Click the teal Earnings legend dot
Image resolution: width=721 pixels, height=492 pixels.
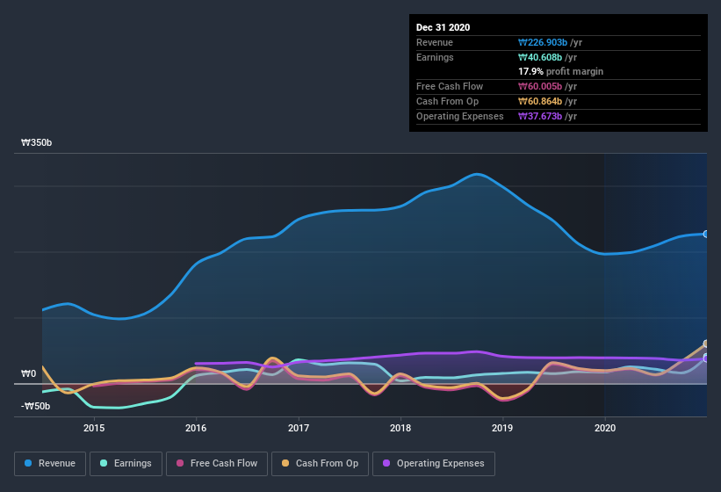104,463
